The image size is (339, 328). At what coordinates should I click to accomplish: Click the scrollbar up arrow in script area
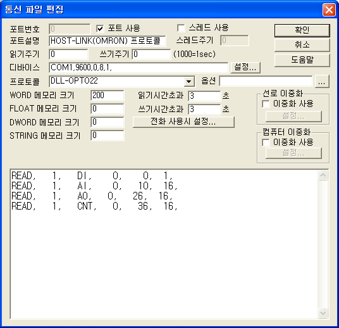point(323,175)
